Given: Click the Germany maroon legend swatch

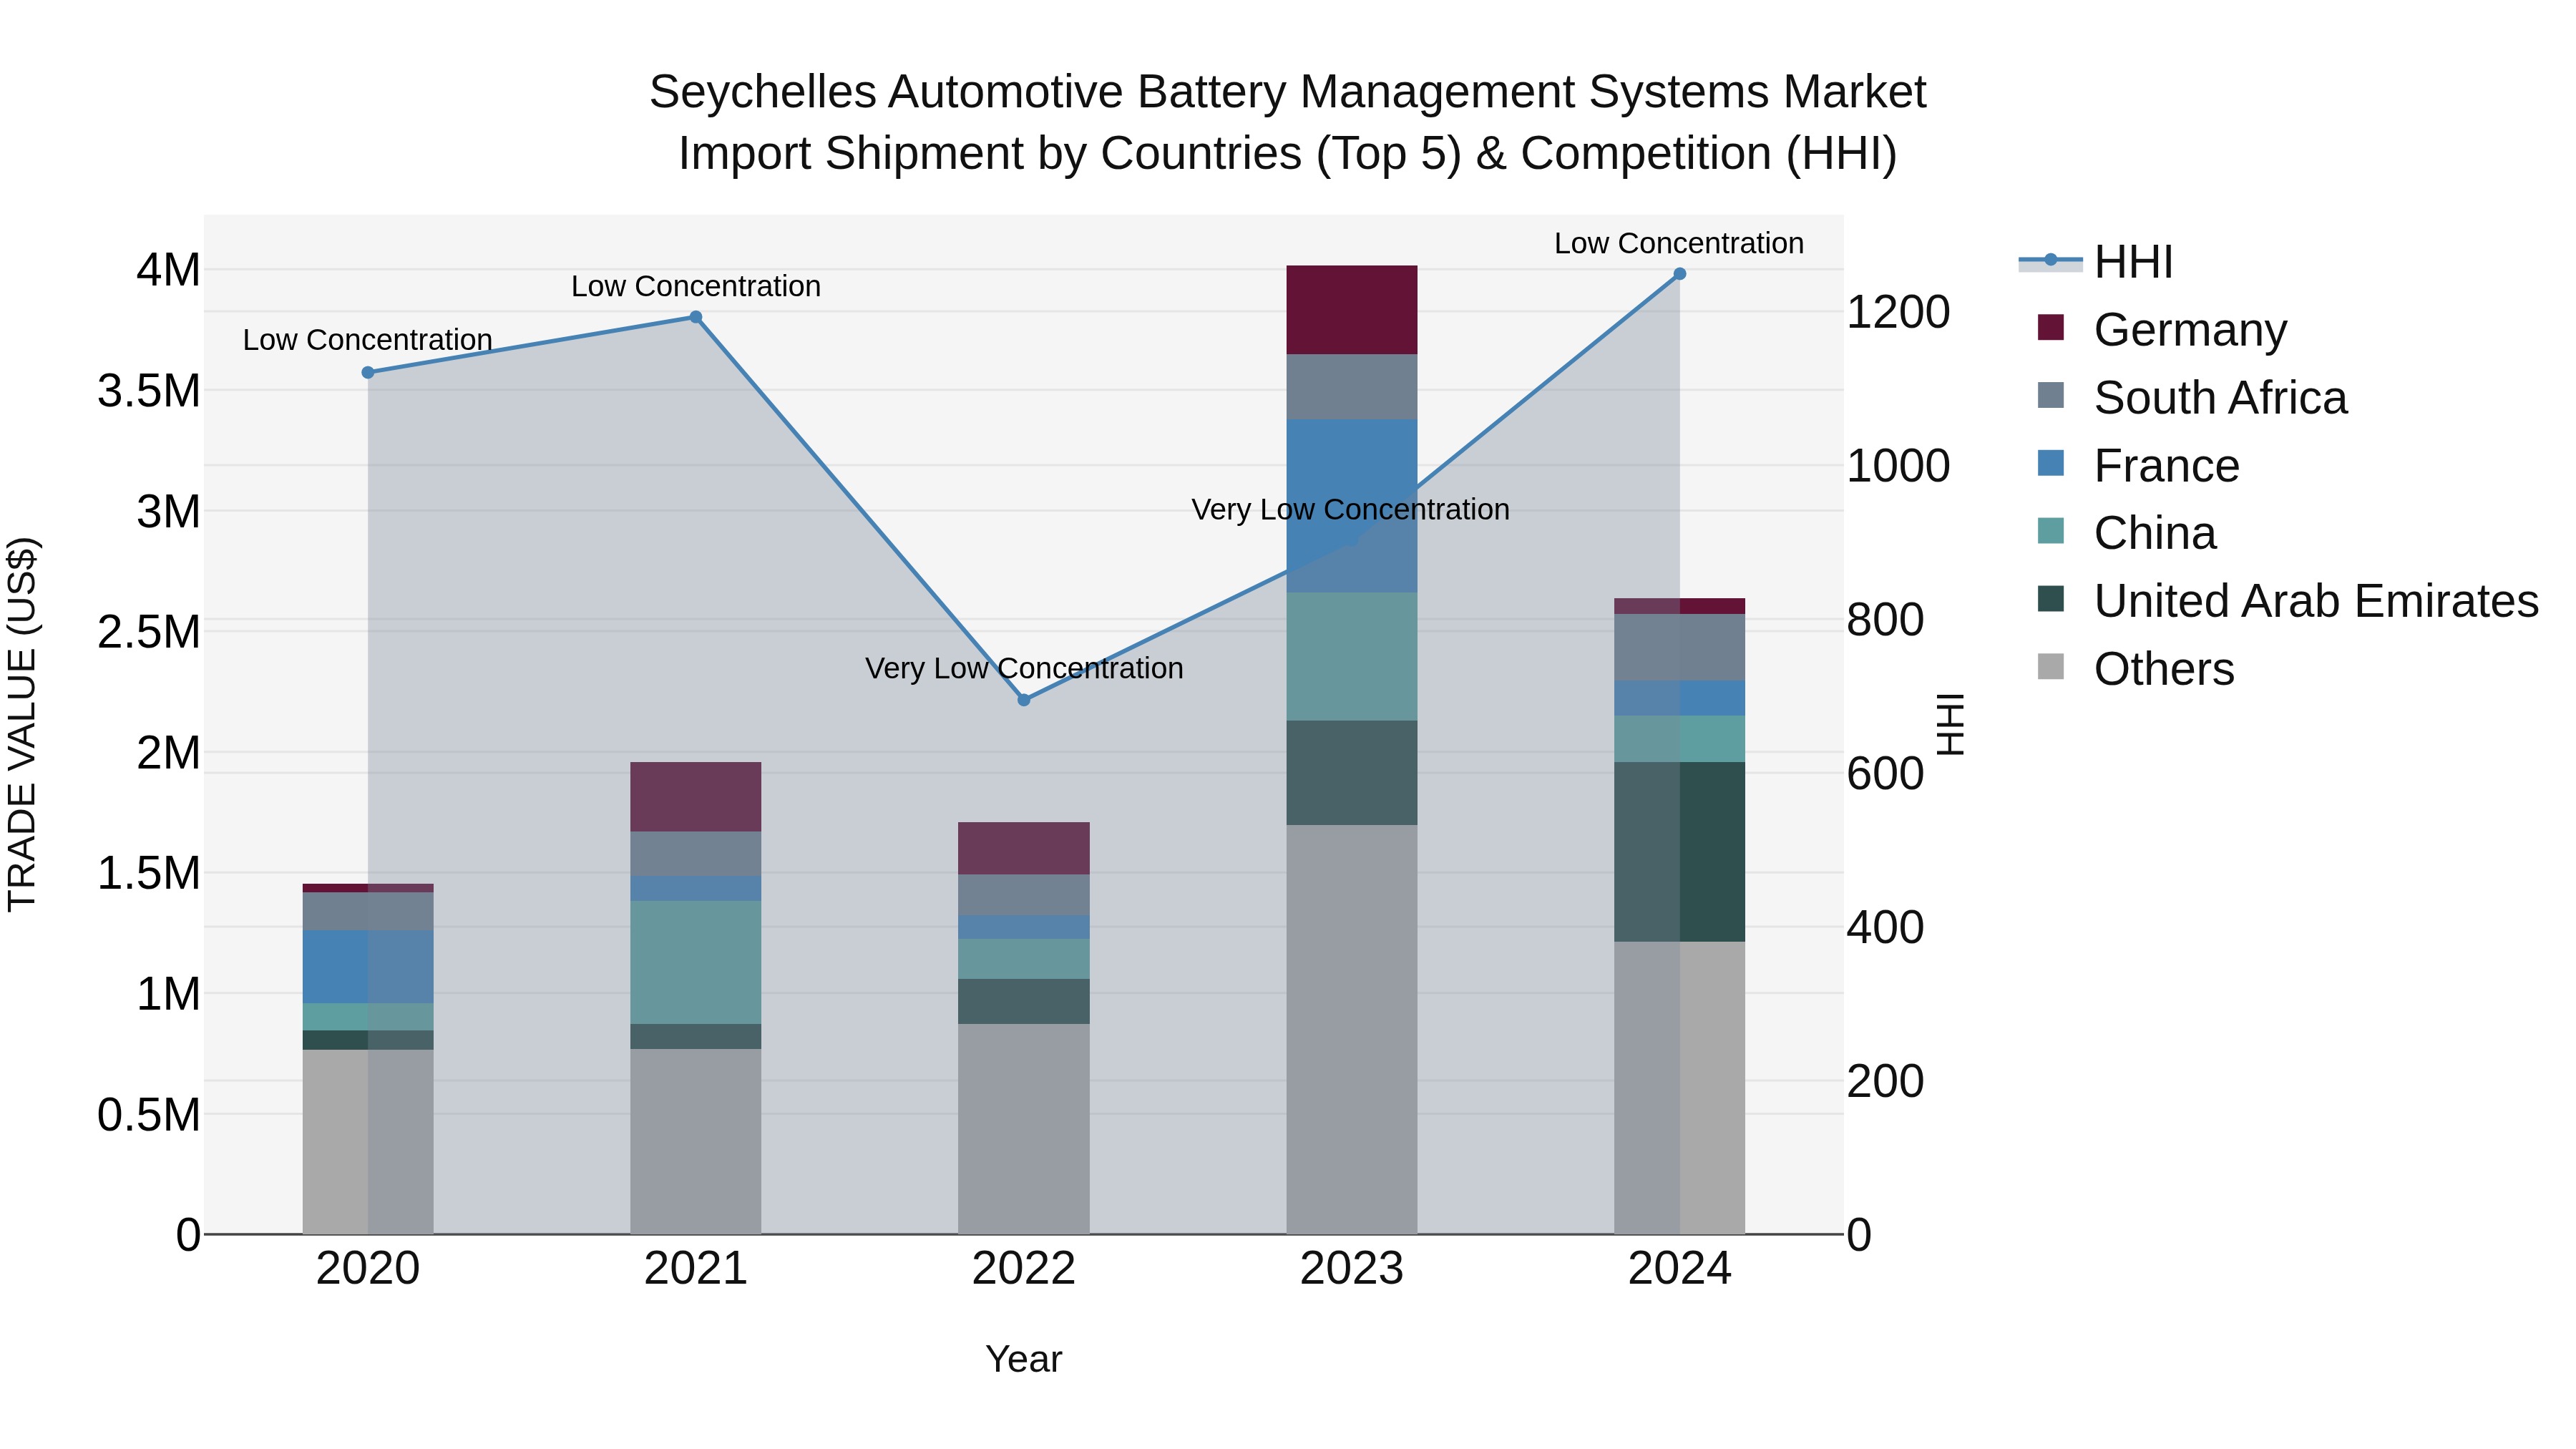Looking at the screenshot, I should 2050,327.
